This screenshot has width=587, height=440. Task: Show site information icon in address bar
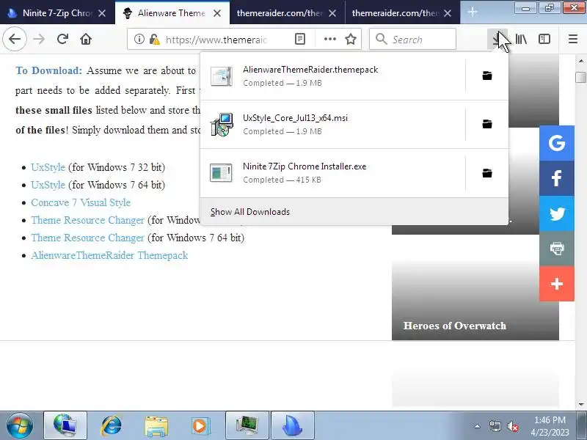click(x=139, y=39)
